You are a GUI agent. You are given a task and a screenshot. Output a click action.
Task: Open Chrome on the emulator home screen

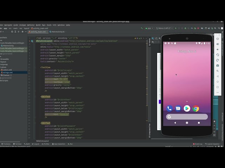(x=196, y=108)
